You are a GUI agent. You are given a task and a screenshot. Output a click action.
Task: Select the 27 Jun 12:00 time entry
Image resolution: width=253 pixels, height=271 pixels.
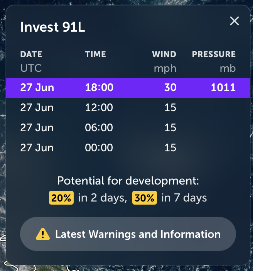point(99,107)
